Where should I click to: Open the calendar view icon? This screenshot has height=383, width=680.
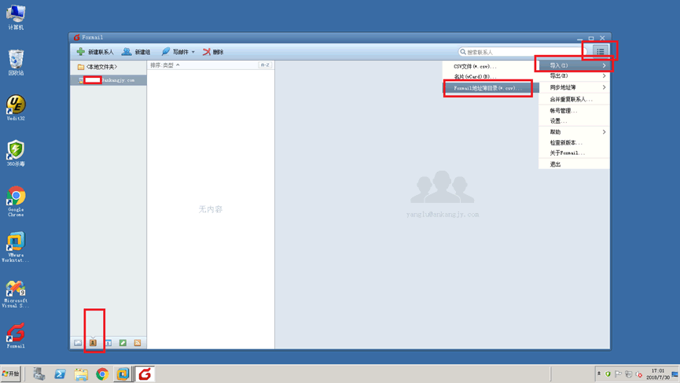(x=108, y=343)
